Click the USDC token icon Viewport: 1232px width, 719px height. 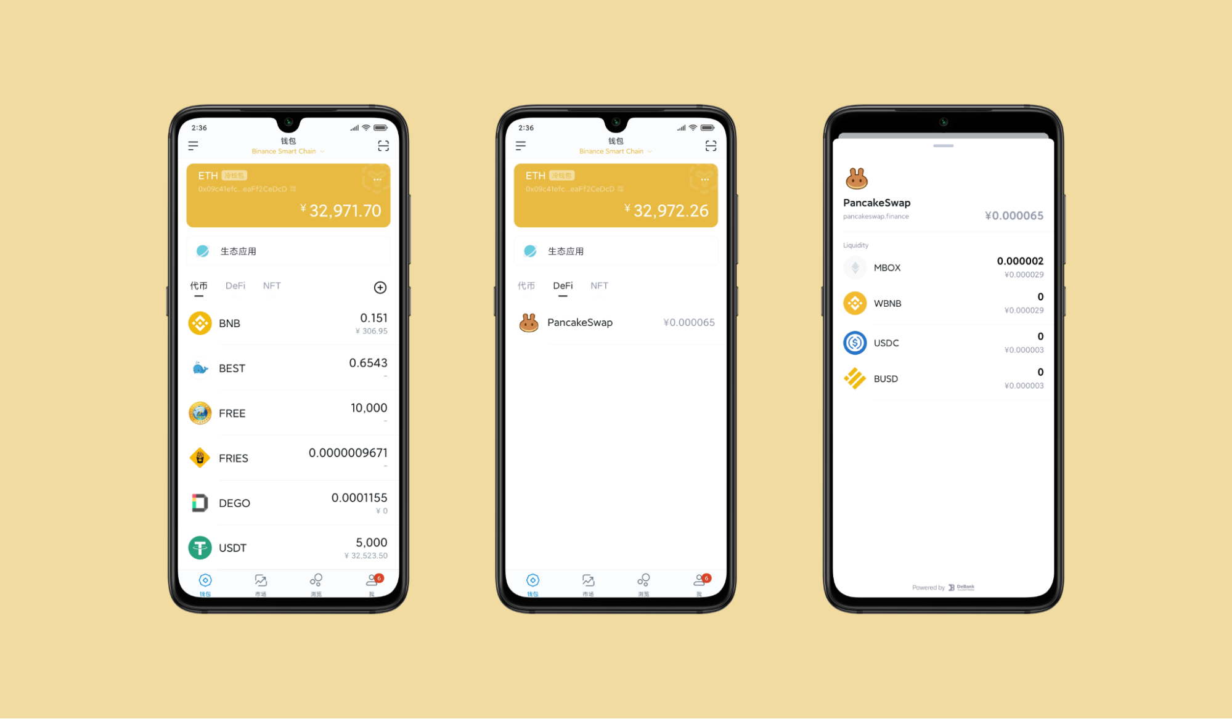(x=856, y=343)
